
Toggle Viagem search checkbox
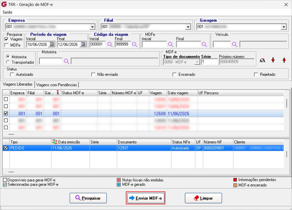6,39
